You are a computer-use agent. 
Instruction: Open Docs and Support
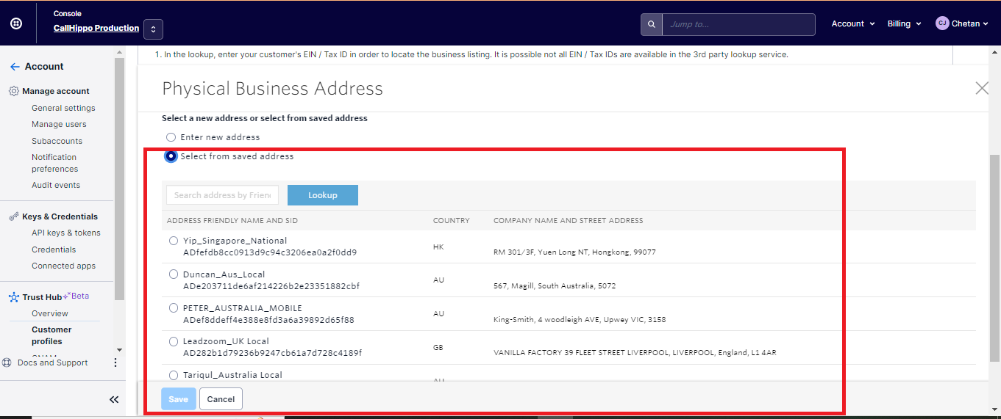click(52, 362)
